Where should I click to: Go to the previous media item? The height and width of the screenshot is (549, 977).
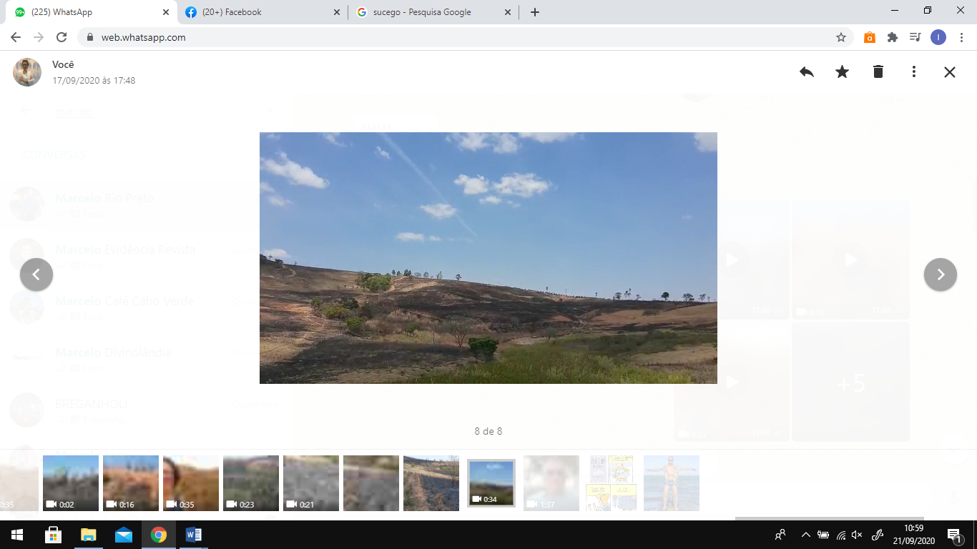[36, 274]
